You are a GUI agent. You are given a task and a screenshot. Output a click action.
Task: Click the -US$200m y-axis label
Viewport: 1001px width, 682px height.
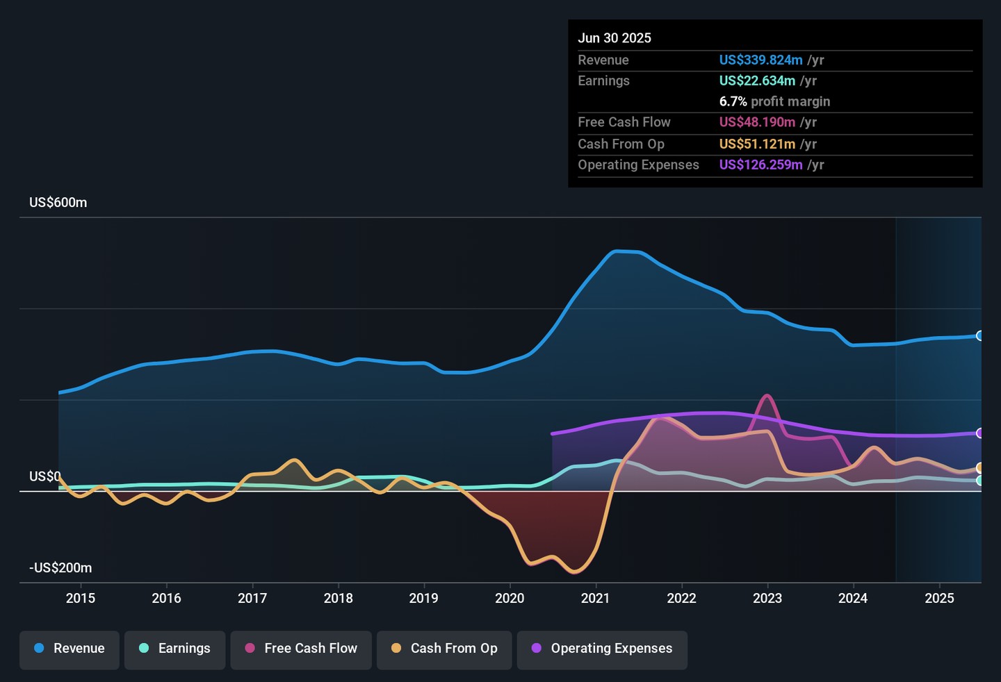coord(60,568)
